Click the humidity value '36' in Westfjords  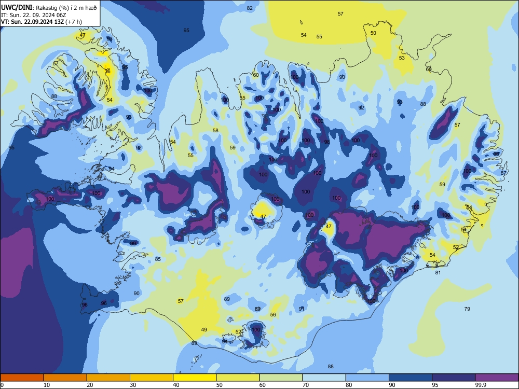tap(107, 72)
